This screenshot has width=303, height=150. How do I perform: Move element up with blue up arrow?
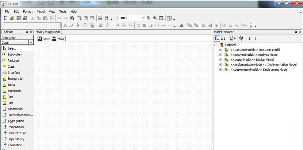pyautogui.click(x=249, y=39)
